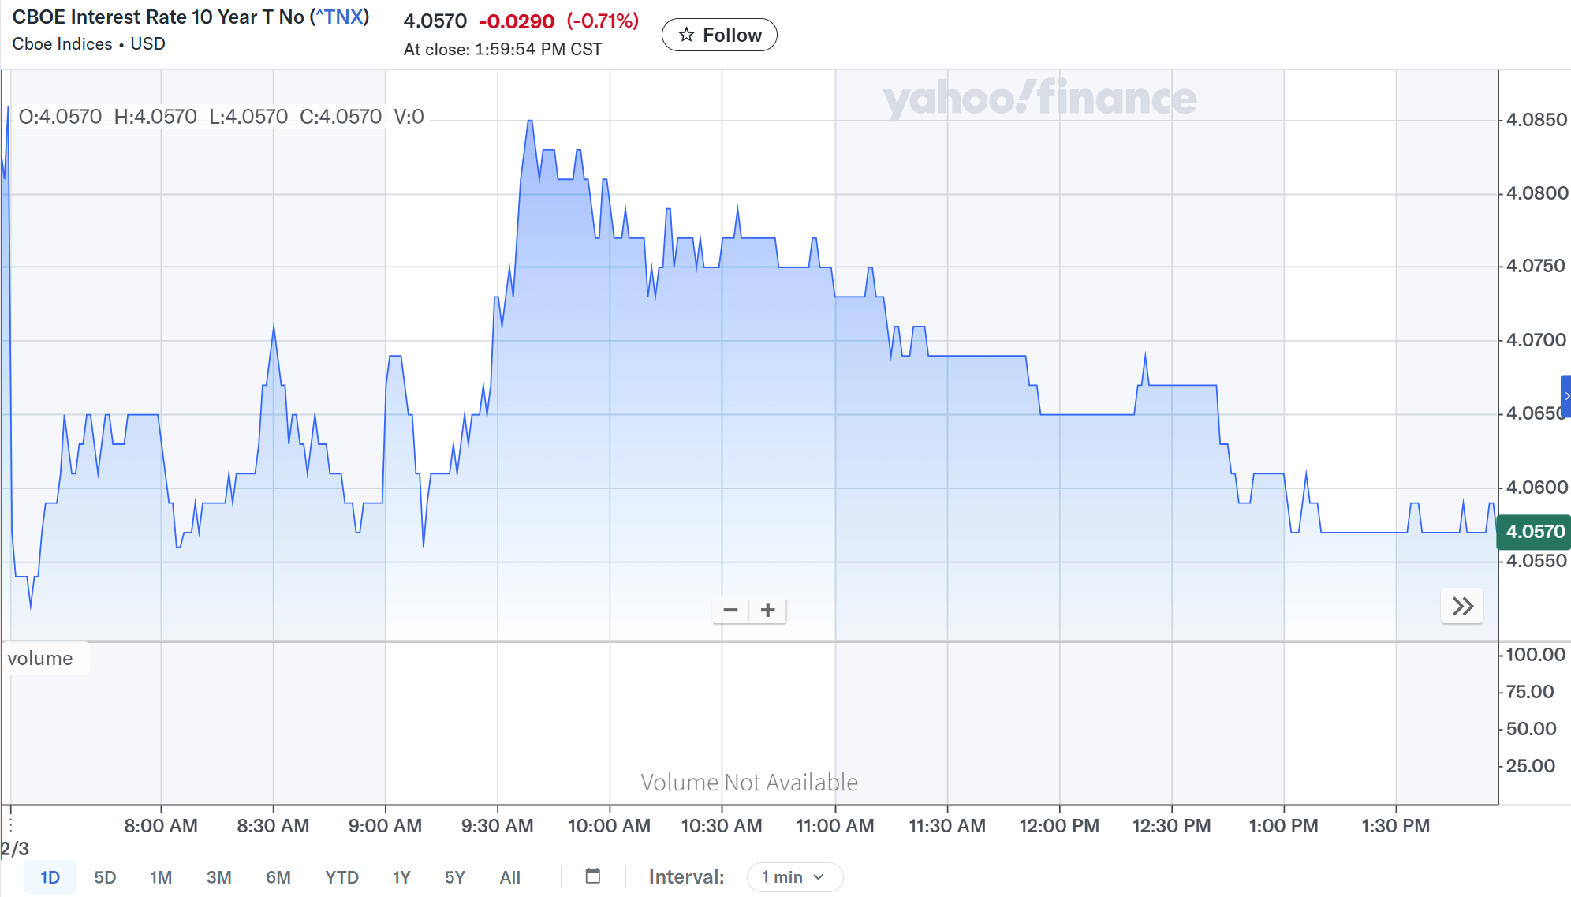Screen dimensions: 1571x897
Task: Zoom in the chart with plus button
Action: 768,610
